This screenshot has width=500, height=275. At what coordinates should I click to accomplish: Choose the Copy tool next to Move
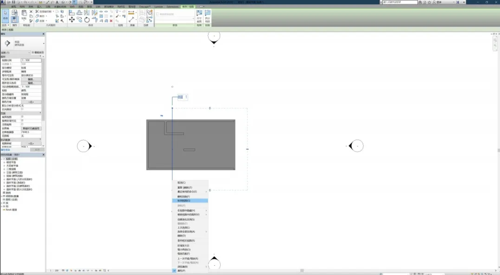coord(79,20)
